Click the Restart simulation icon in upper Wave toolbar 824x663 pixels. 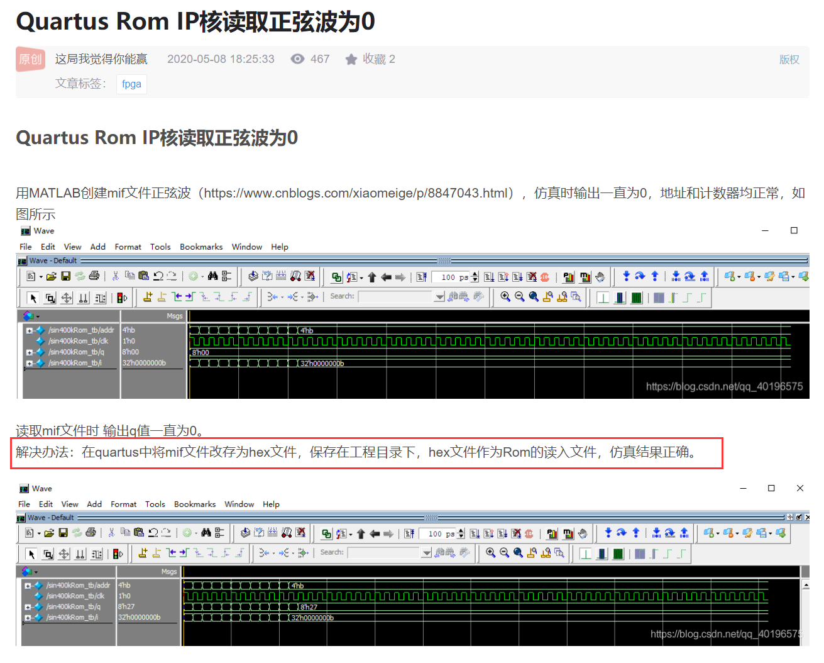[421, 277]
